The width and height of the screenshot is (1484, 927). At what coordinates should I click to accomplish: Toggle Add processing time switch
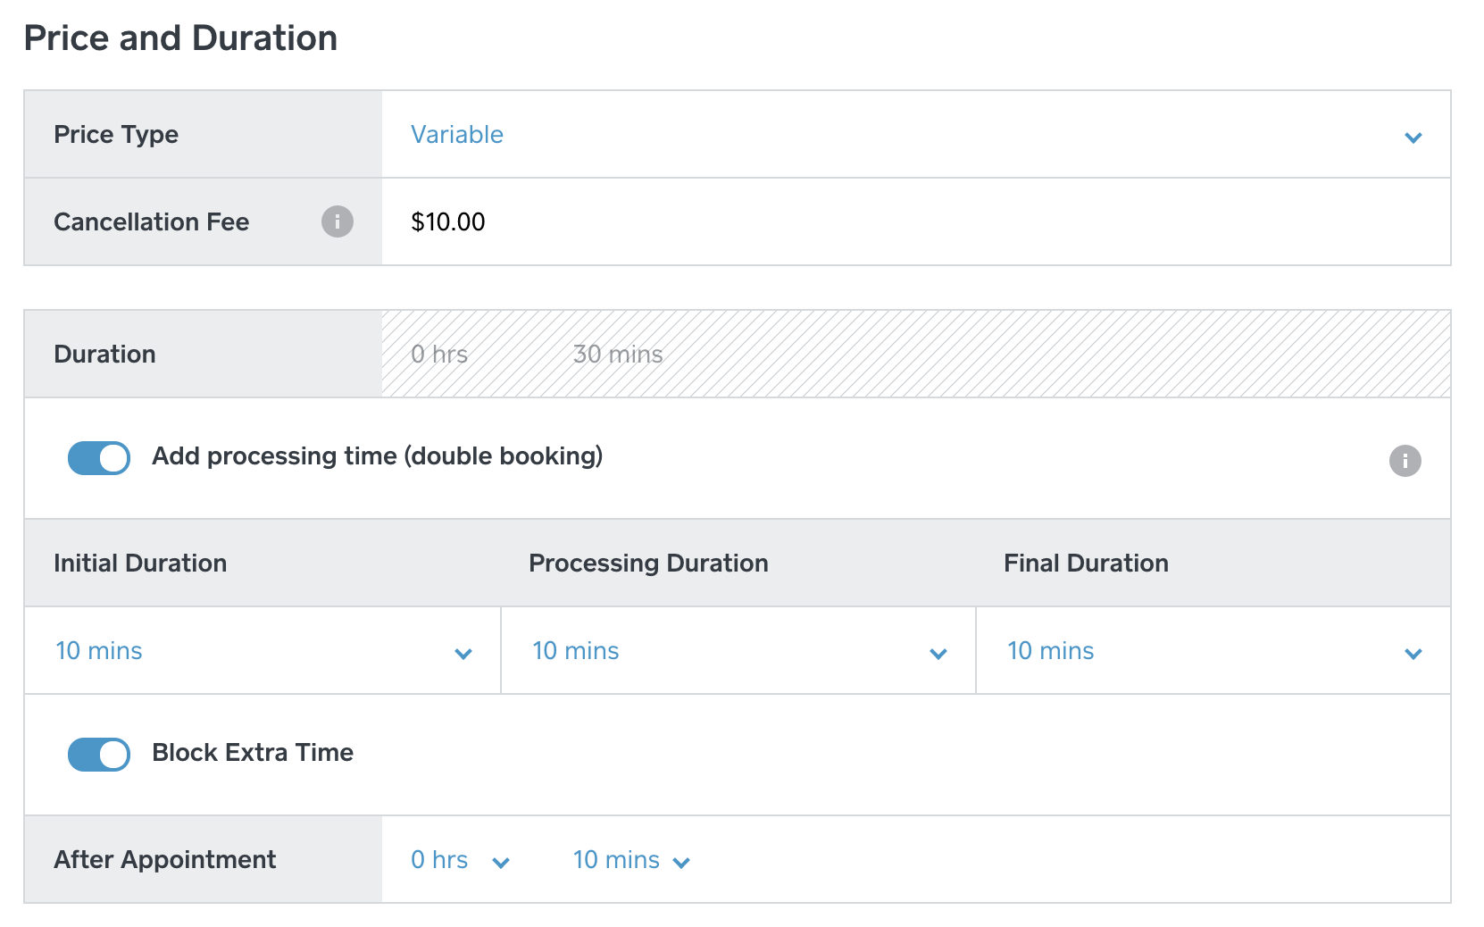click(x=99, y=458)
